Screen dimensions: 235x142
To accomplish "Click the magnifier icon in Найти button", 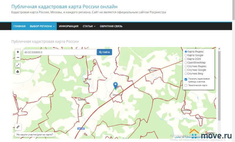I will [x=100, y=52].
